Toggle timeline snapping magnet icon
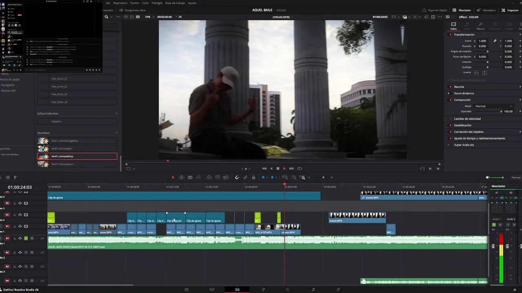Viewport: 522px width, 293px height. (237, 177)
